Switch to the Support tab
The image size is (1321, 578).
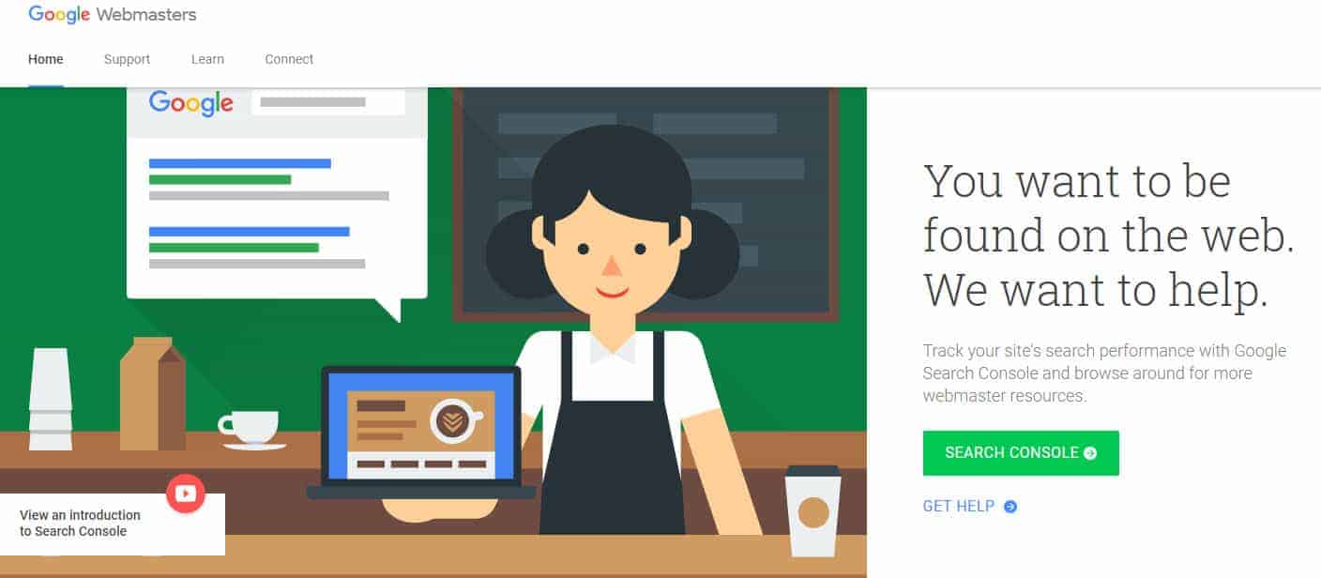[x=127, y=59]
